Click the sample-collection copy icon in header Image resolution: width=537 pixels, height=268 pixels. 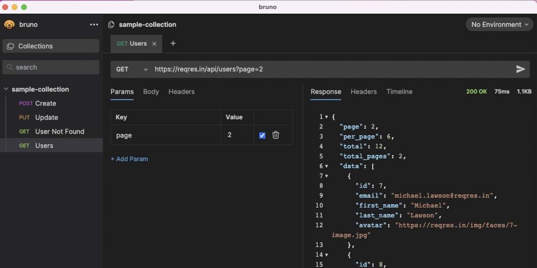pyautogui.click(x=111, y=25)
